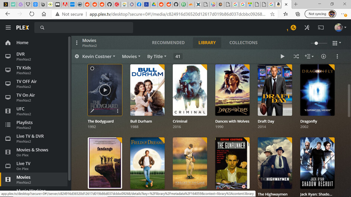
Task: Refresh the browser page
Action: tap(32, 14)
